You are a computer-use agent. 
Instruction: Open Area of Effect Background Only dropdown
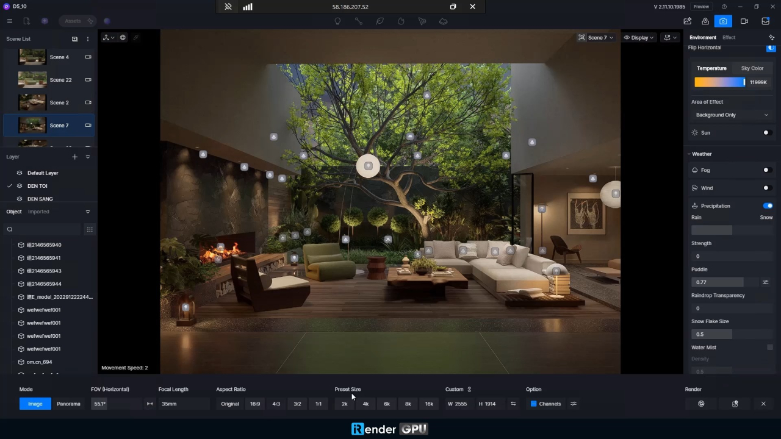tap(732, 115)
